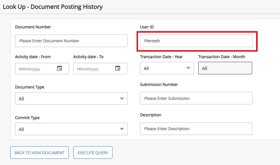Select the Description input field
The width and height of the screenshot is (280, 165).
(x=196, y=129)
